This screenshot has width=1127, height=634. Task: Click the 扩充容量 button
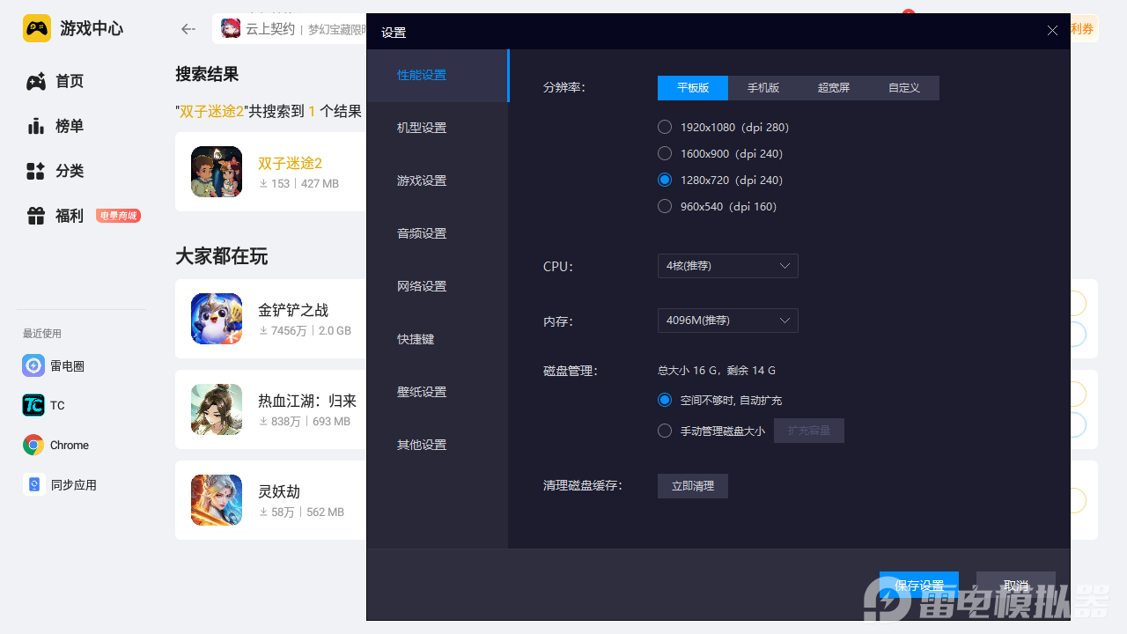click(x=809, y=431)
